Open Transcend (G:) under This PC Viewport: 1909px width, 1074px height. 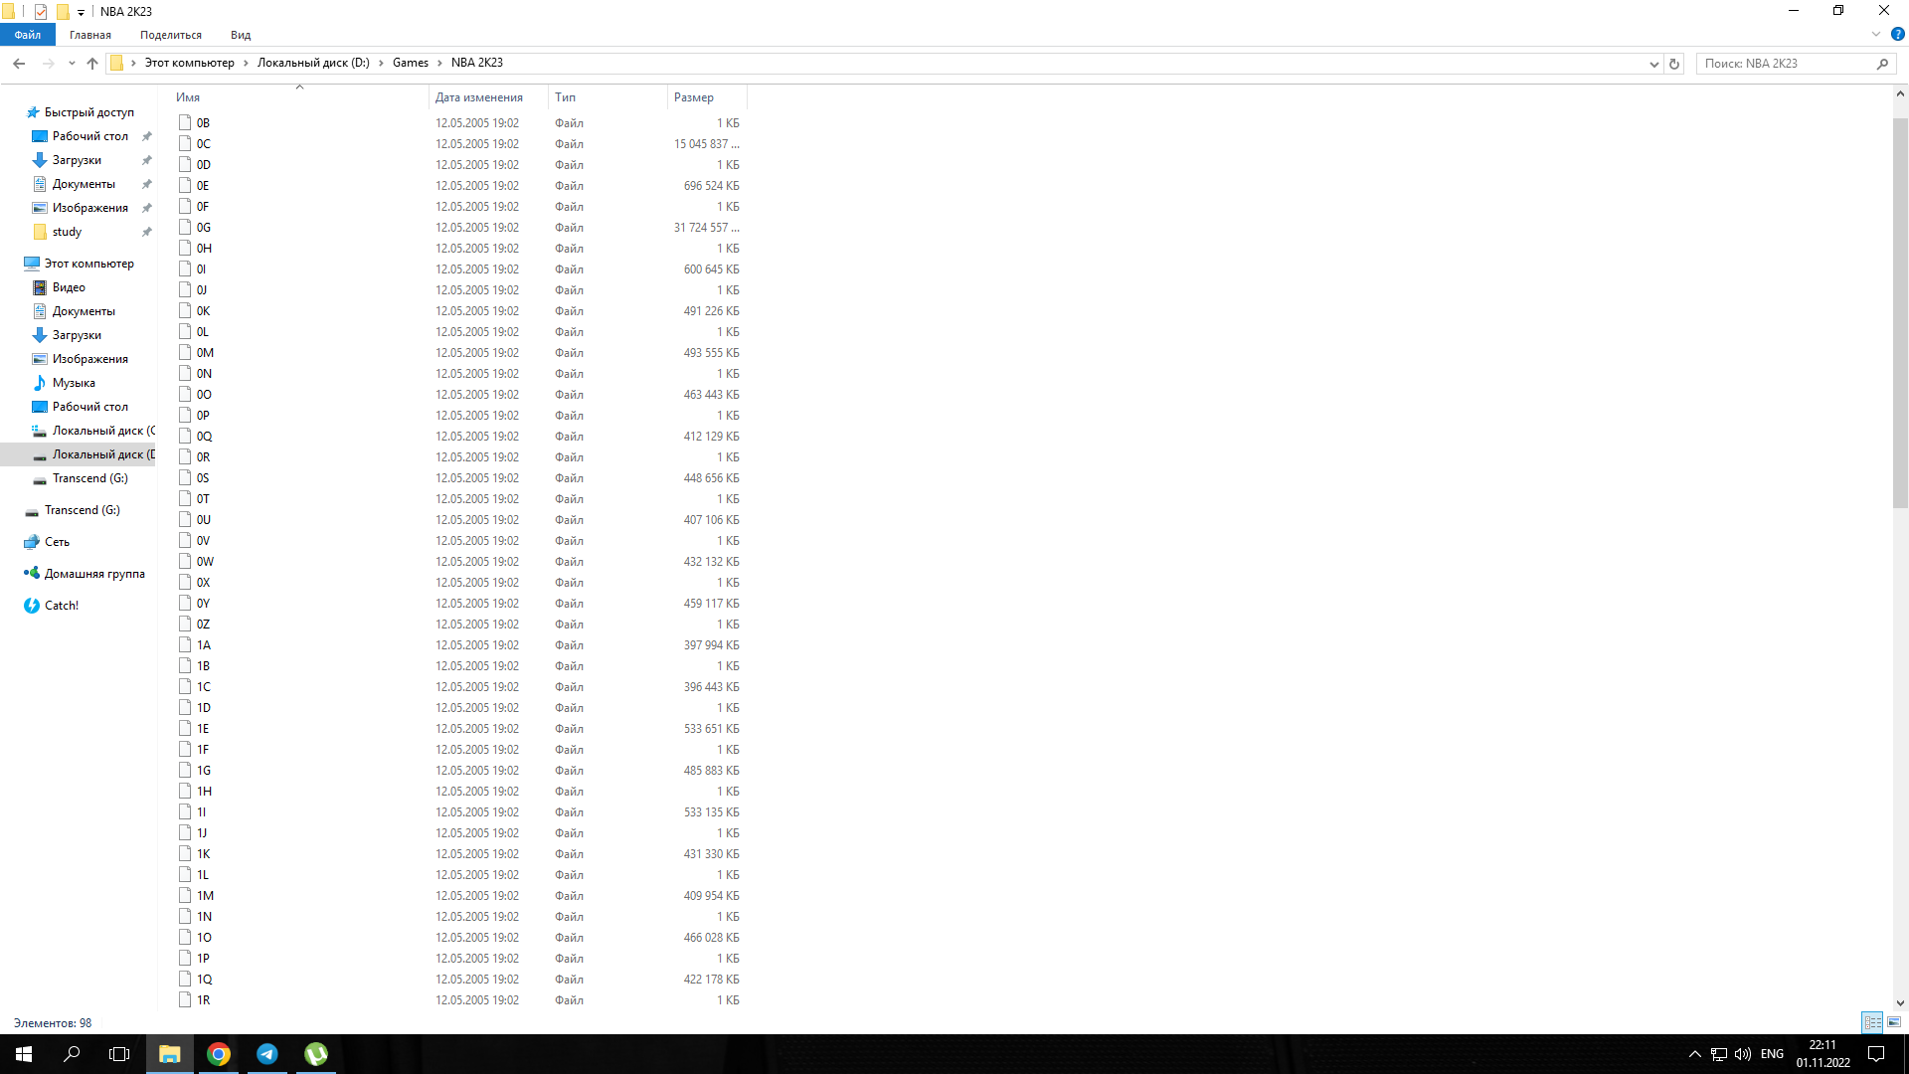(89, 478)
